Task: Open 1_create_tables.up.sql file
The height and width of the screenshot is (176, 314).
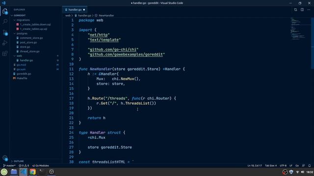Action: (x=34, y=29)
